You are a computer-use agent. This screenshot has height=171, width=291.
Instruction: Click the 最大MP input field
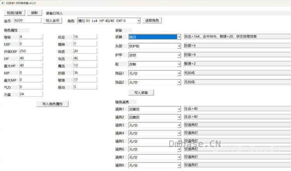(31, 80)
